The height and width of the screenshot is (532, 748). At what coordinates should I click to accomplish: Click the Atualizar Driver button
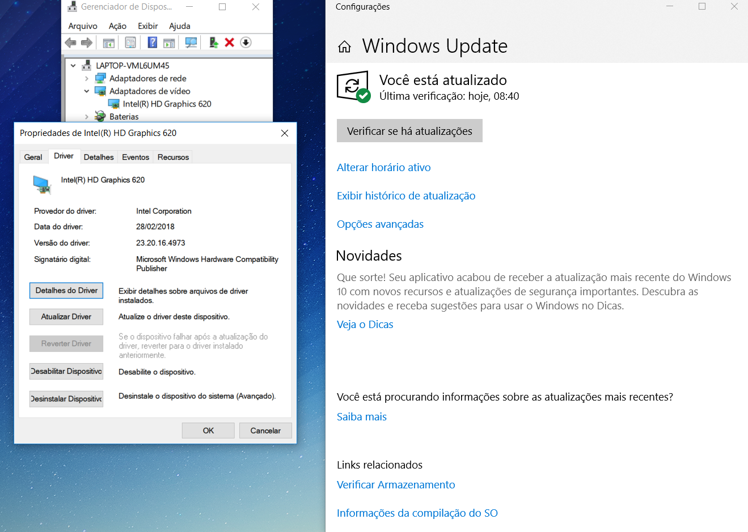66,317
